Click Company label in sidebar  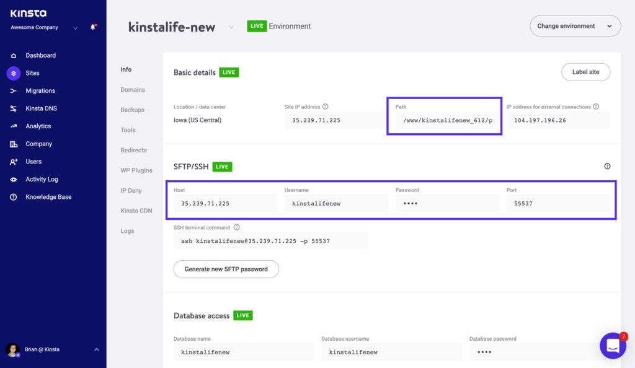pos(39,144)
